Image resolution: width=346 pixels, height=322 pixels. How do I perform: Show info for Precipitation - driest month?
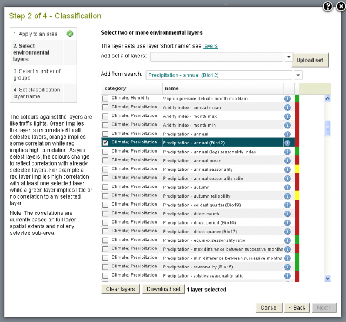coord(287,214)
